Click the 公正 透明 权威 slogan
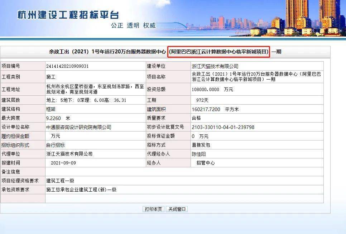 [x=134, y=25]
